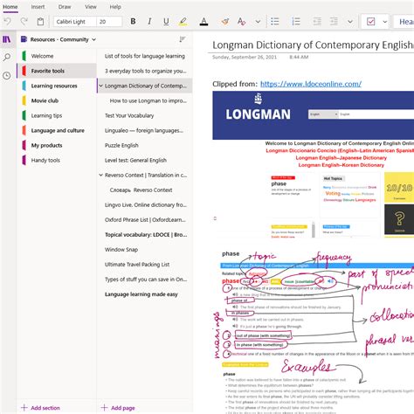The width and height of the screenshot is (414, 414).
Task: Open the Welcome section
Action: pyautogui.click(x=57, y=56)
